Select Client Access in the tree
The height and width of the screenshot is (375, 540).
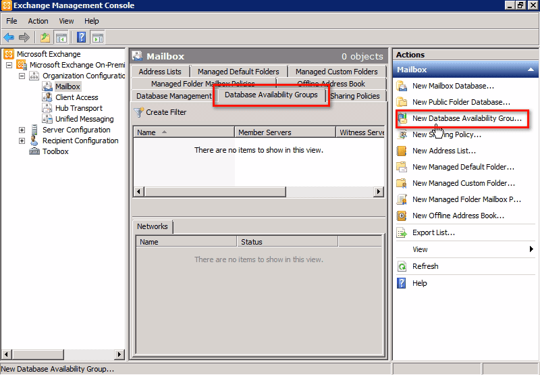point(77,97)
